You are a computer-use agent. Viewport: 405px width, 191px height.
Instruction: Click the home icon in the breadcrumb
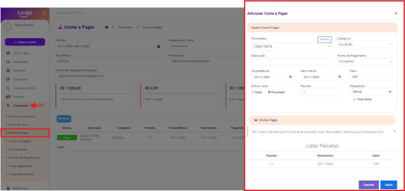coord(106,27)
